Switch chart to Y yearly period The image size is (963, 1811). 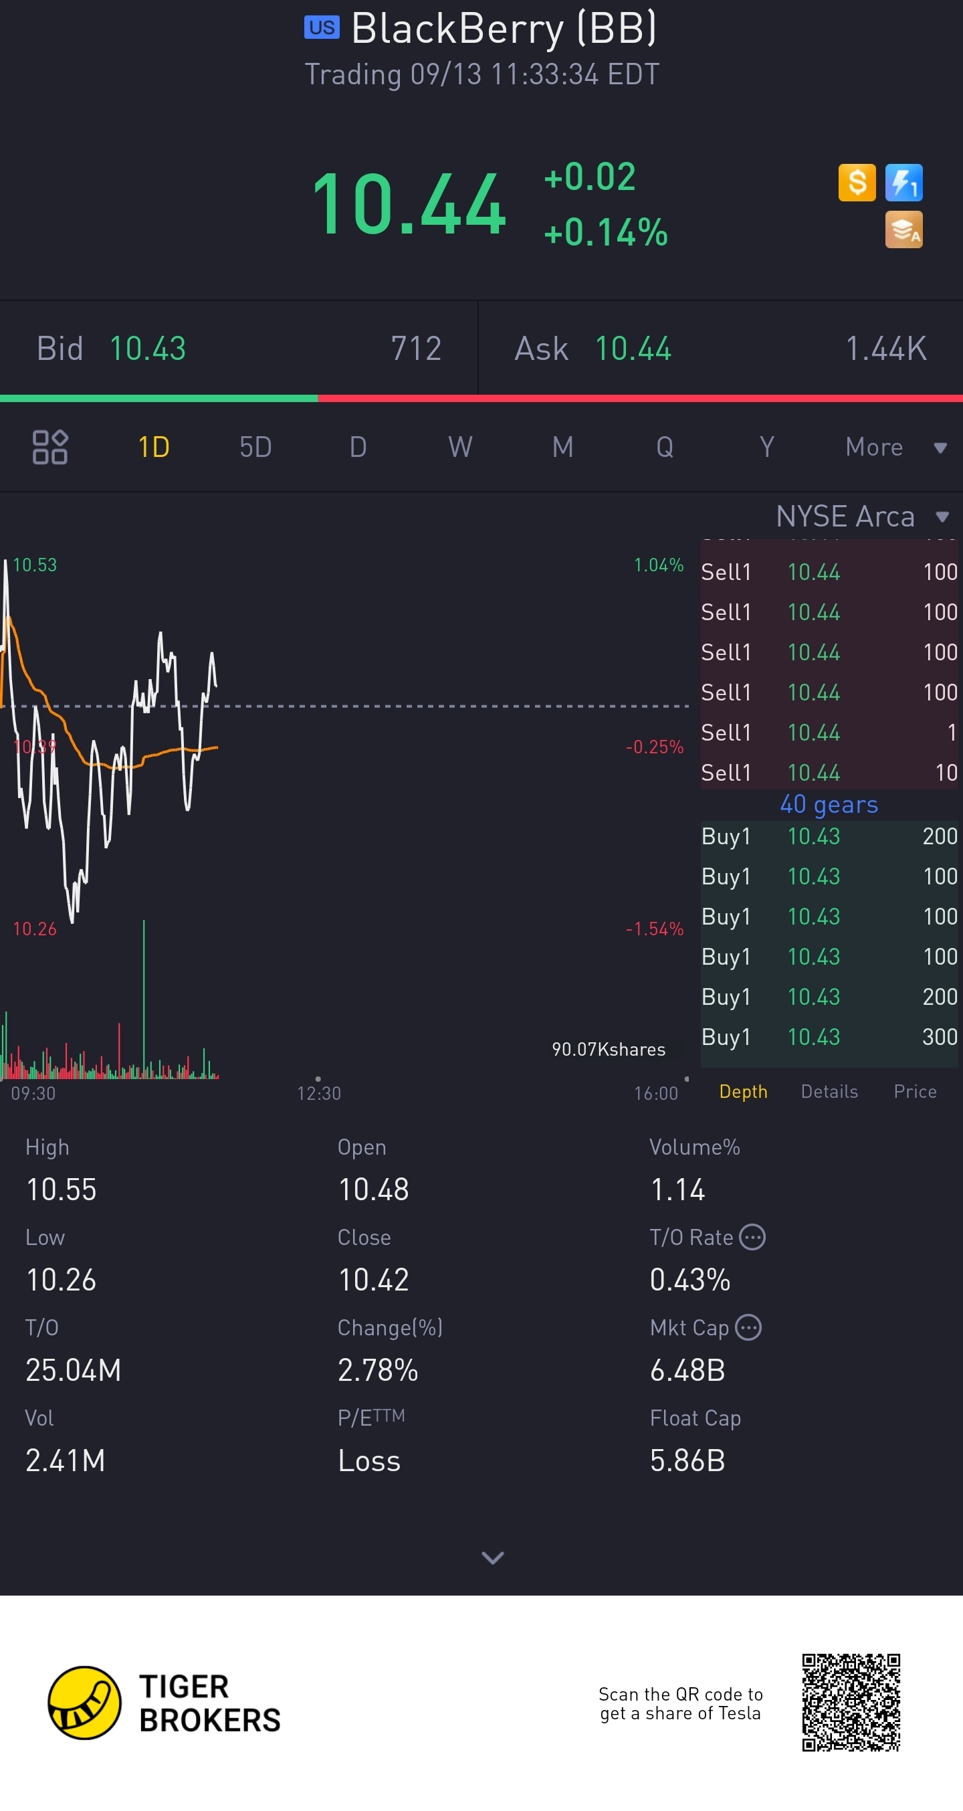(x=767, y=447)
